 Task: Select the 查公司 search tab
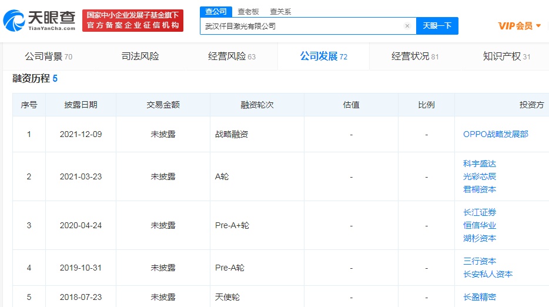click(216, 11)
